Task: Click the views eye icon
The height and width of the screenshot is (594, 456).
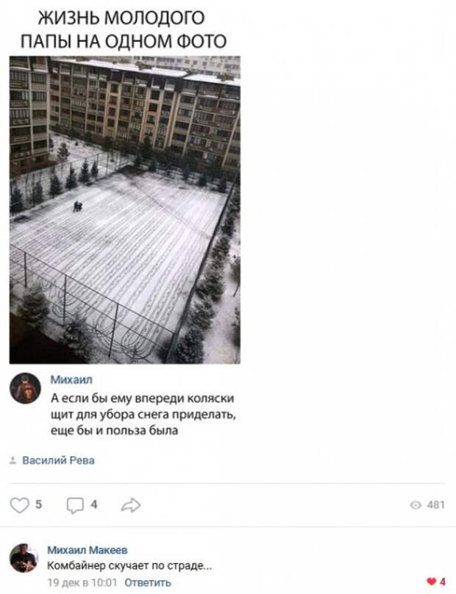Action: [416, 505]
